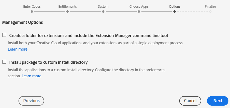Open Learn more about custom install directory
The image size is (230, 108).
[31, 76]
